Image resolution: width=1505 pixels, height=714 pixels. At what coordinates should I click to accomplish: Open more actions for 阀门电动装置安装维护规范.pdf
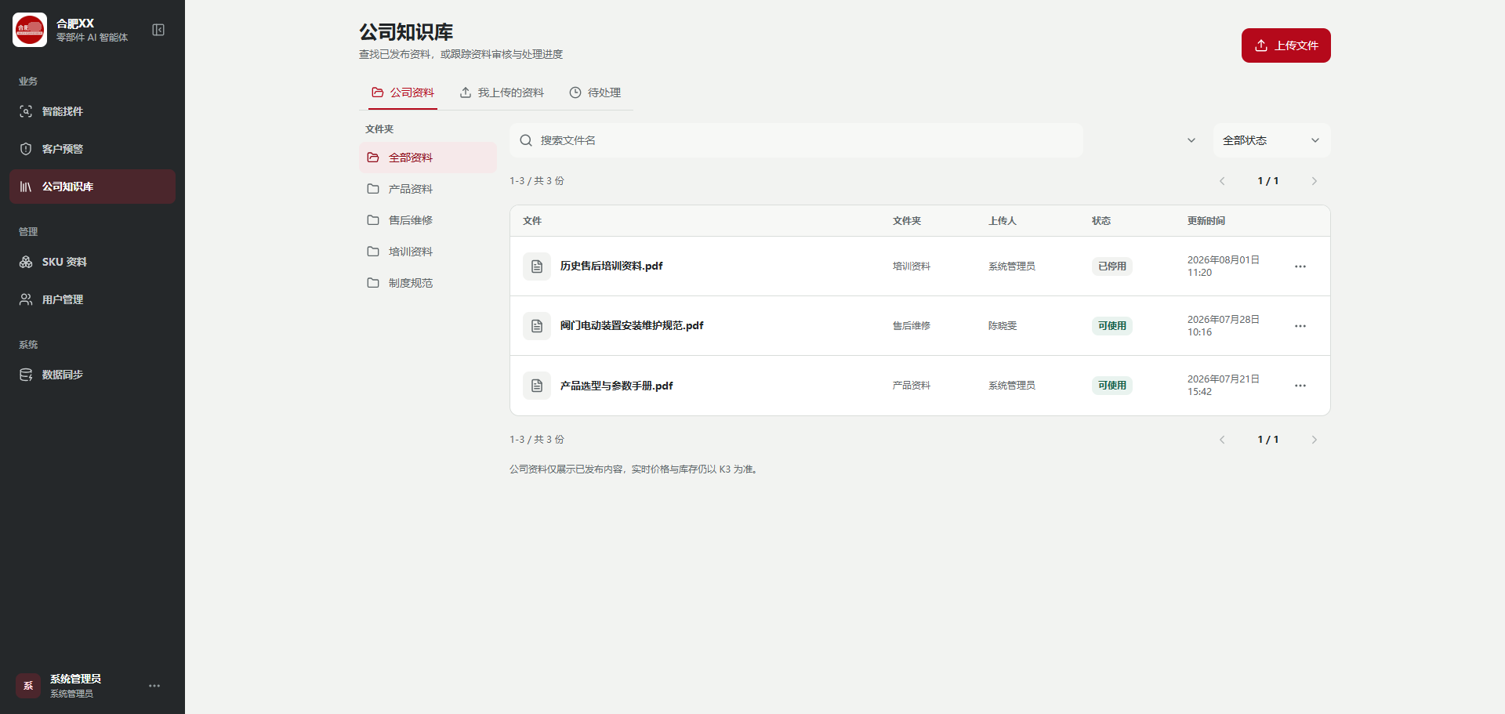(x=1300, y=326)
